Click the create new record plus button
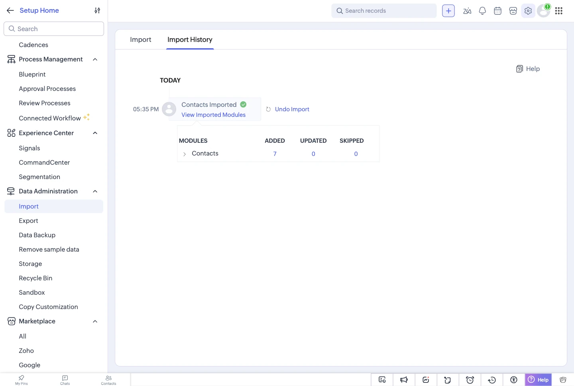The image size is (574, 386). [448, 11]
